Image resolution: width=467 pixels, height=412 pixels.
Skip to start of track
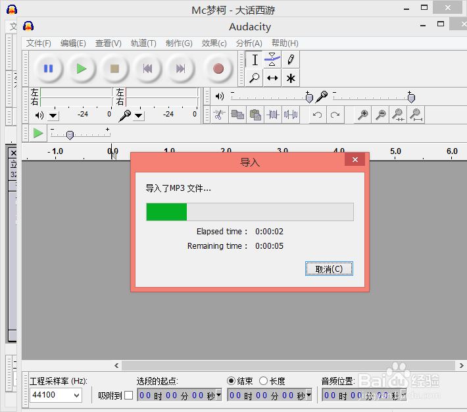tap(147, 69)
